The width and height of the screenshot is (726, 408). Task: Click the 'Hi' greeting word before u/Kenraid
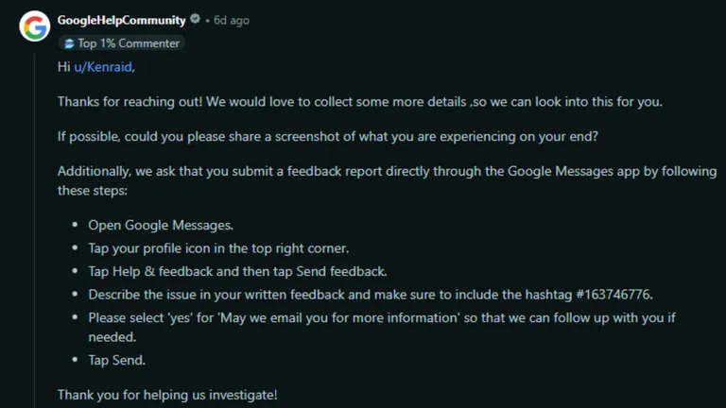[x=63, y=67]
